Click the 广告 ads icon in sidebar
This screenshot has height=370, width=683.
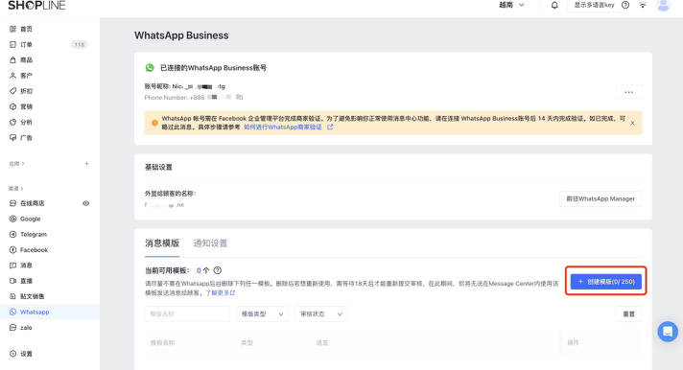12,138
